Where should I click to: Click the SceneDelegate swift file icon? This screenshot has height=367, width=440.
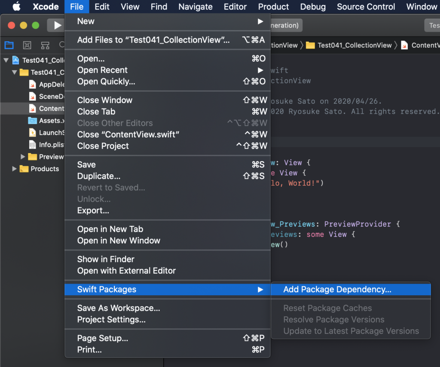pos(33,96)
